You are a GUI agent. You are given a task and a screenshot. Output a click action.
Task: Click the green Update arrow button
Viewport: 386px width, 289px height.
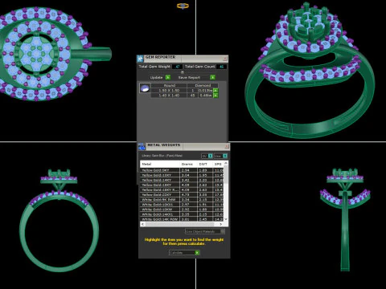(x=168, y=77)
